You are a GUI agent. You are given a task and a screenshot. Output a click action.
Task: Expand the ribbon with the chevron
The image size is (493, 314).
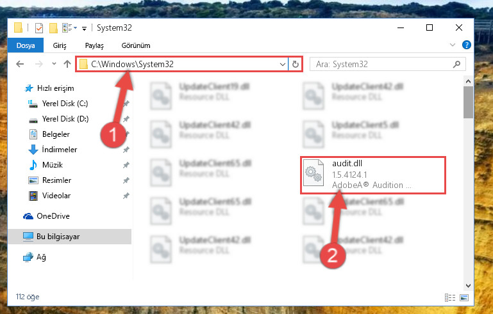click(x=453, y=45)
